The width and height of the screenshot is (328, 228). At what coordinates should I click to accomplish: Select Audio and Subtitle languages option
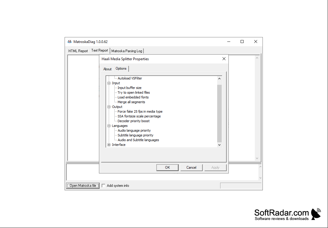click(x=138, y=140)
